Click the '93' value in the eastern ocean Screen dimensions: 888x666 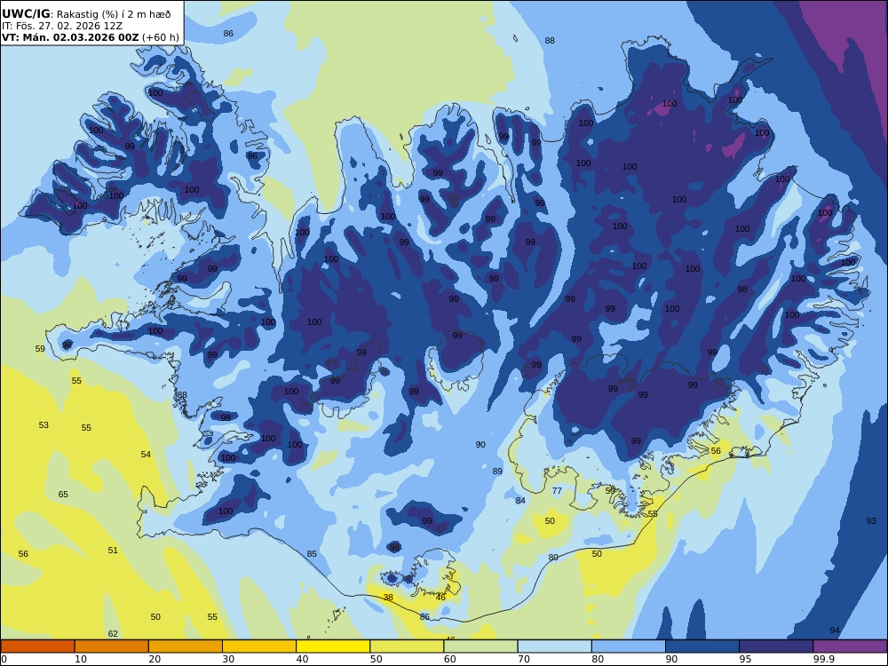point(871,521)
